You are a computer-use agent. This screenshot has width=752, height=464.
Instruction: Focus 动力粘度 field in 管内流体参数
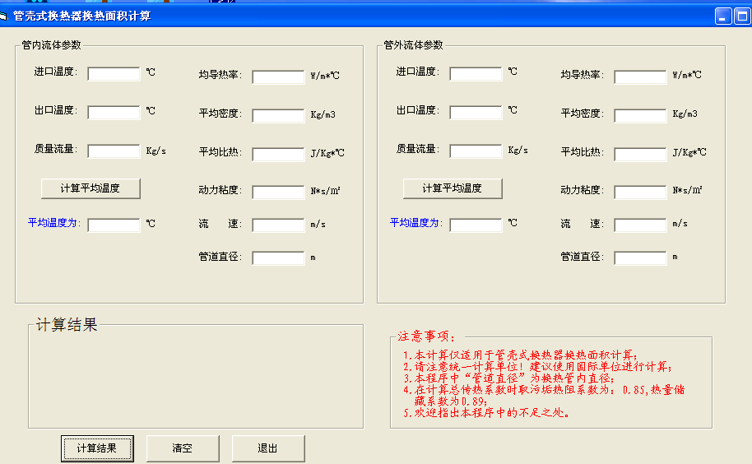pyautogui.click(x=278, y=193)
